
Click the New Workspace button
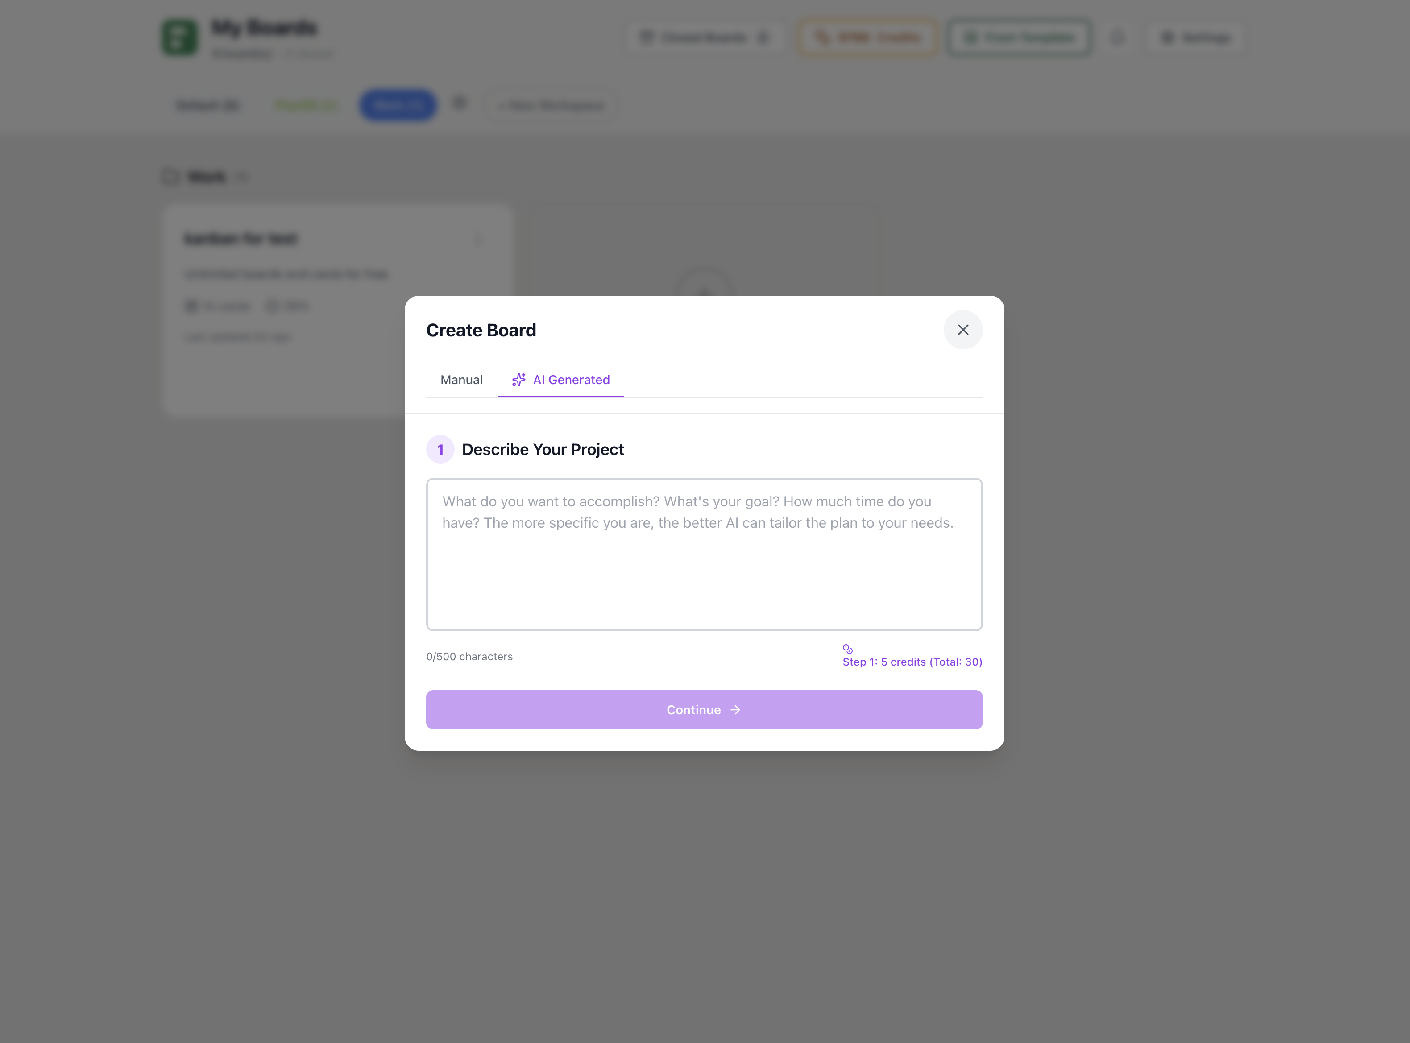[x=551, y=105]
